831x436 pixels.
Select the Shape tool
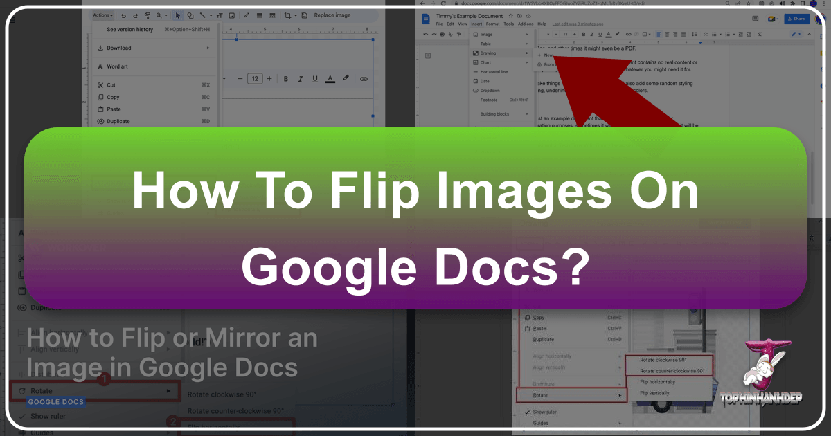[190, 15]
